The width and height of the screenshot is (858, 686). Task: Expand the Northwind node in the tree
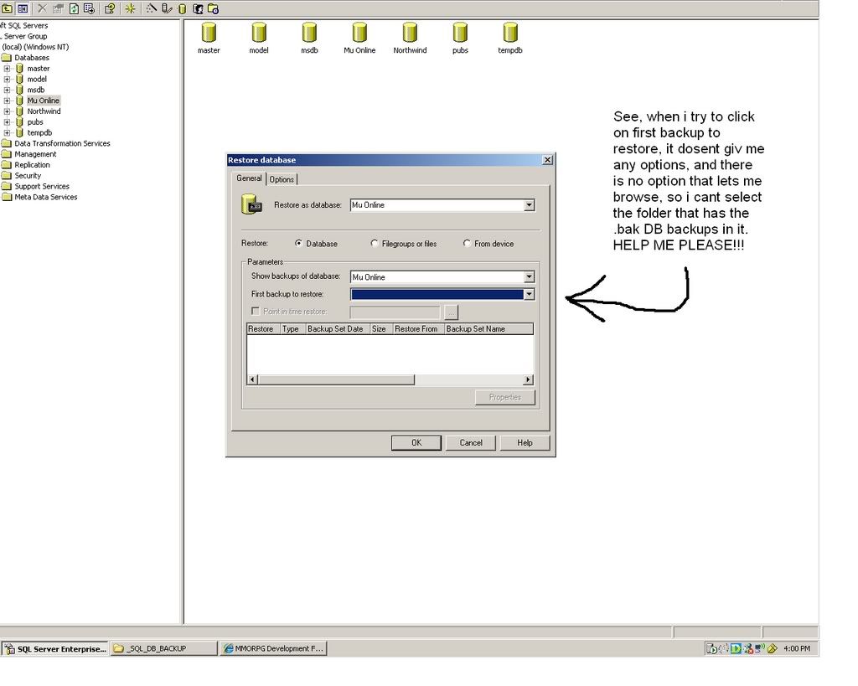[x=8, y=111]
